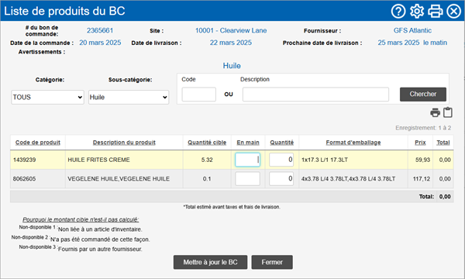
Task: Sort by Quantité column header
Action: (x=282, y=143)
